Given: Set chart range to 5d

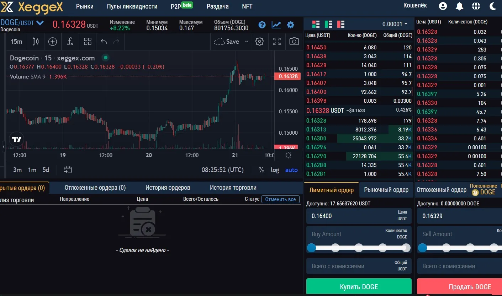Looking at the screenshot, I should click(46, 170).
